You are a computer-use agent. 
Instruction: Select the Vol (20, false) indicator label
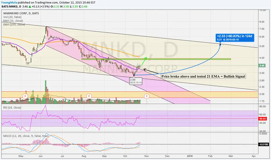[x=12, y=17]
